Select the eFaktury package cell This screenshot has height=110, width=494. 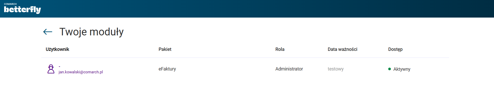pos(167,69)
